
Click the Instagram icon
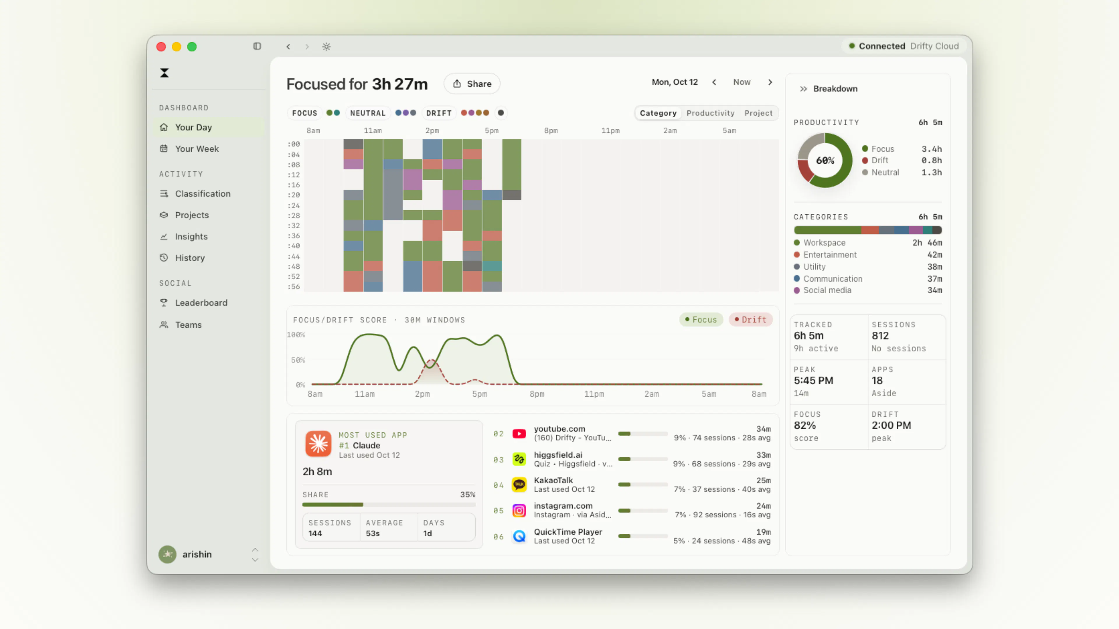519,510
